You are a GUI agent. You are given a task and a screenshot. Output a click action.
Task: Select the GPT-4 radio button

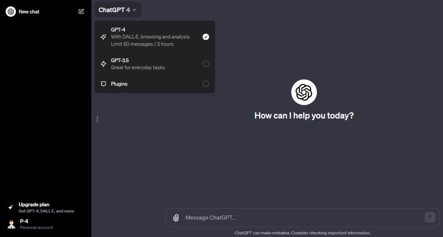click(206, 37)
